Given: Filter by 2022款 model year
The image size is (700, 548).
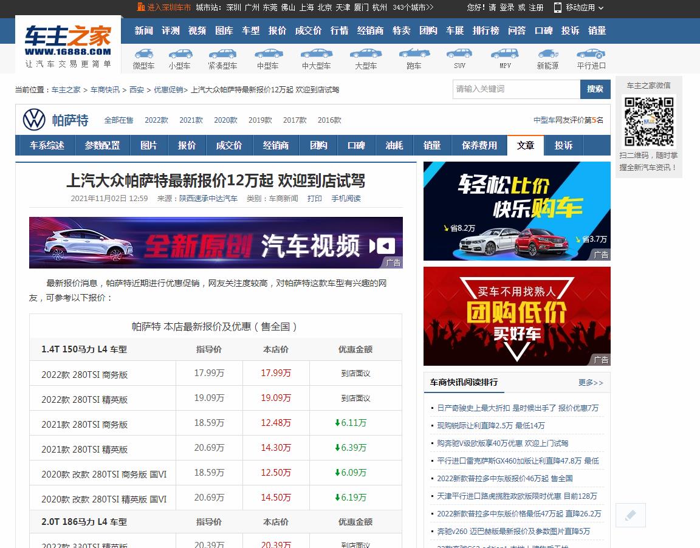Looking at the screenshot, I should point(156,120).
